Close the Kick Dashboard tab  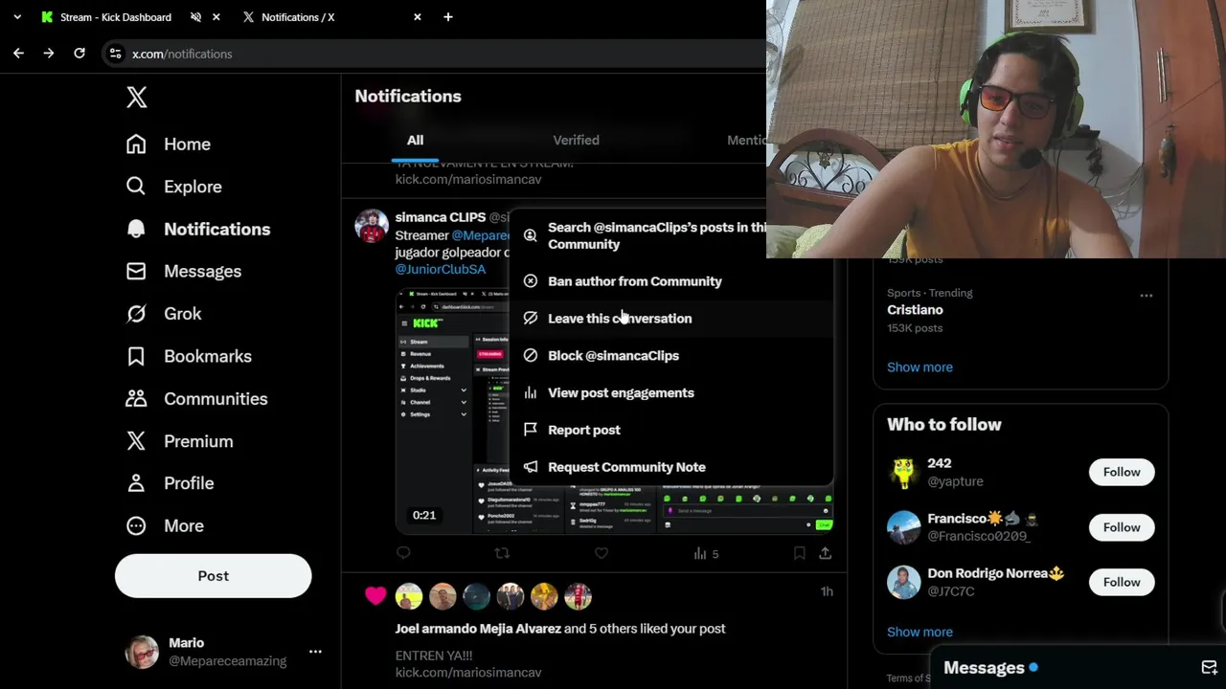(216, 17)
